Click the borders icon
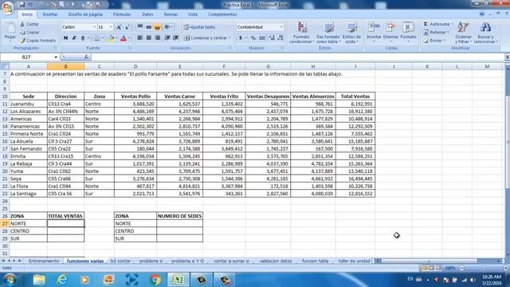The height and width of the screenshot is (287, 510). [x=96, y=38]
